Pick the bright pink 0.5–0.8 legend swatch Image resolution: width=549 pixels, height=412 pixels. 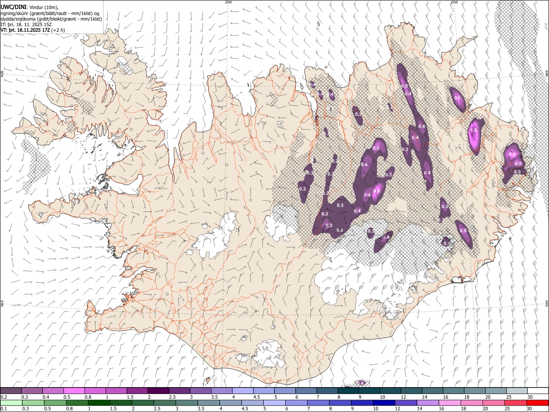pos(74,391)
